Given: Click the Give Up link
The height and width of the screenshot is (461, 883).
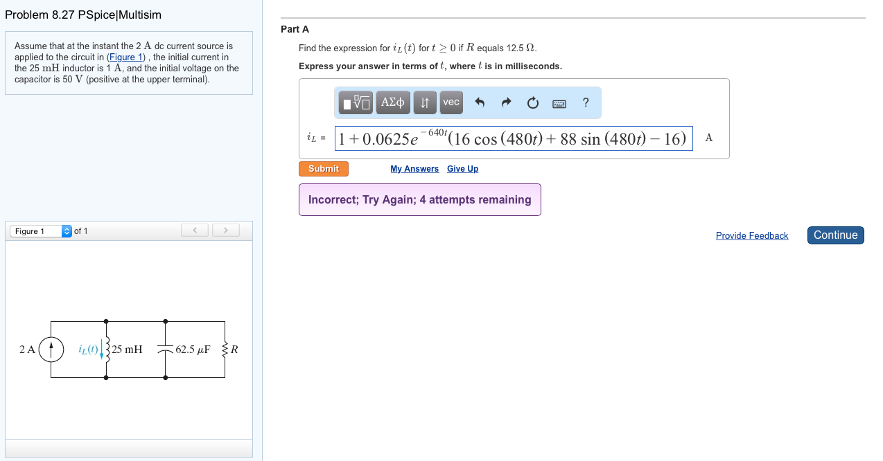Looking at the screenshot, I should (x=462, y=169).
